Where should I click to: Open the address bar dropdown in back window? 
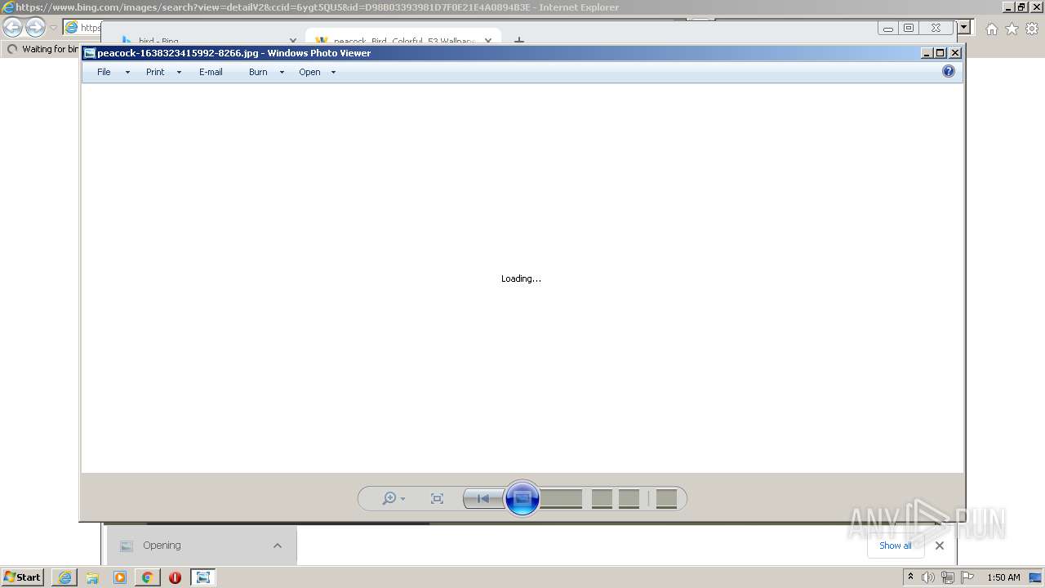pyautogui.click(x=964, y=27)
